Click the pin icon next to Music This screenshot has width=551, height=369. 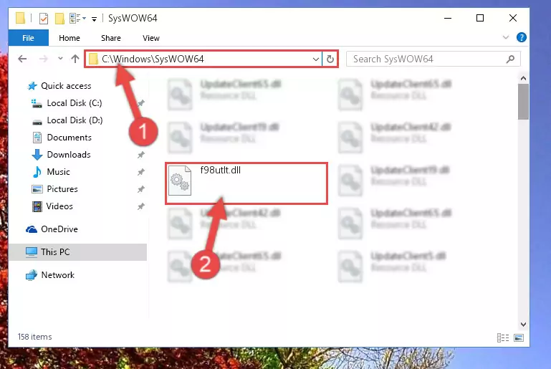point(141,172)
